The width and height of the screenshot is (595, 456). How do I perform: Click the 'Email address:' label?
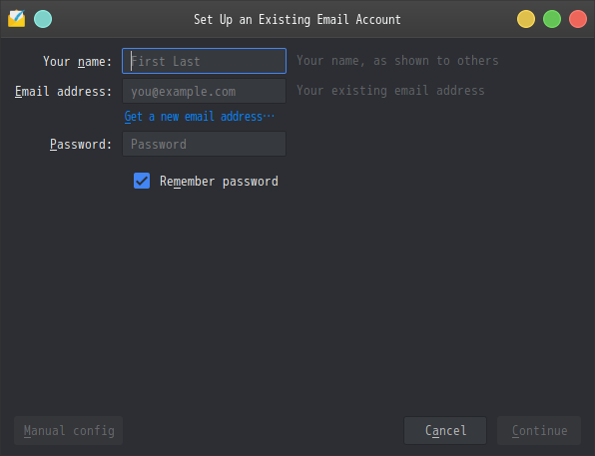(x=63, y=92)
